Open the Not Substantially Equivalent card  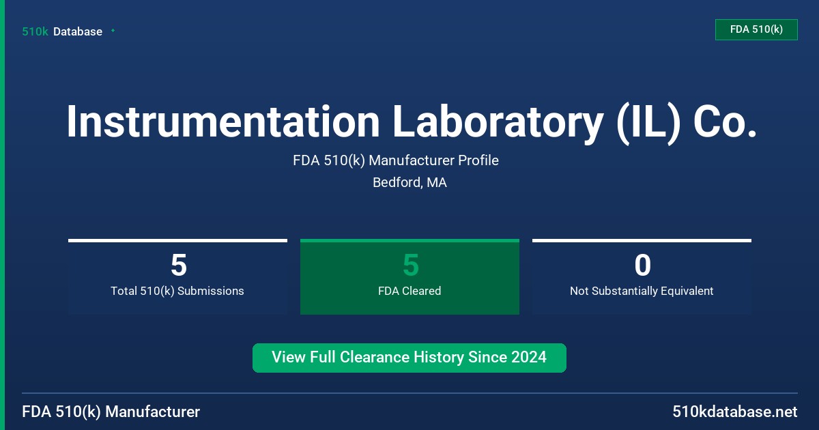pyautogui.click(x=642, y=276)
